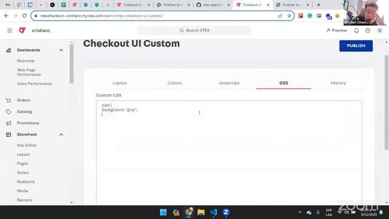This screenshot has width=389, height=219.
Task: Open Sales Performance dashboard
Action: point(34,84)
